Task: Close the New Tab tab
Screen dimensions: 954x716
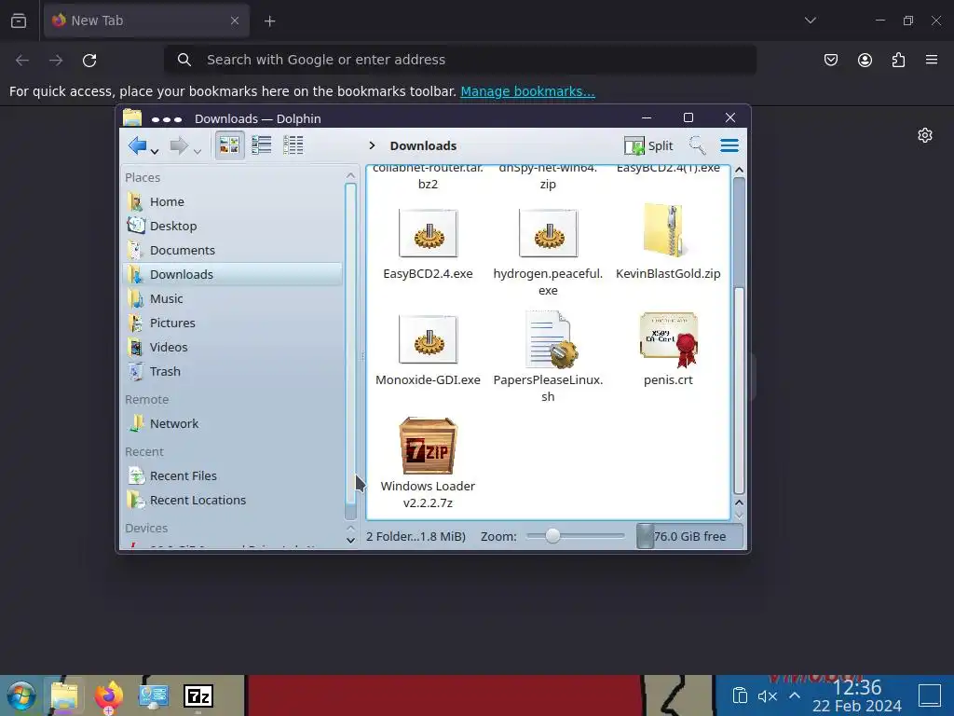Action: coord(235,21)
